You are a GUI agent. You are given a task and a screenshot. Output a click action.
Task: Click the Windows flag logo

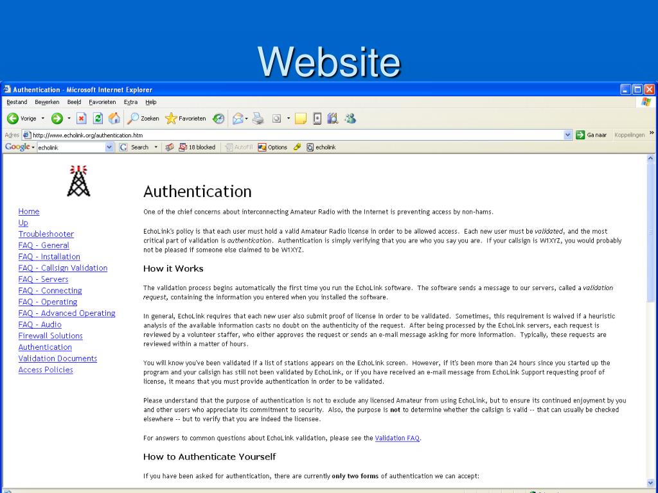(x=646, y=102)
